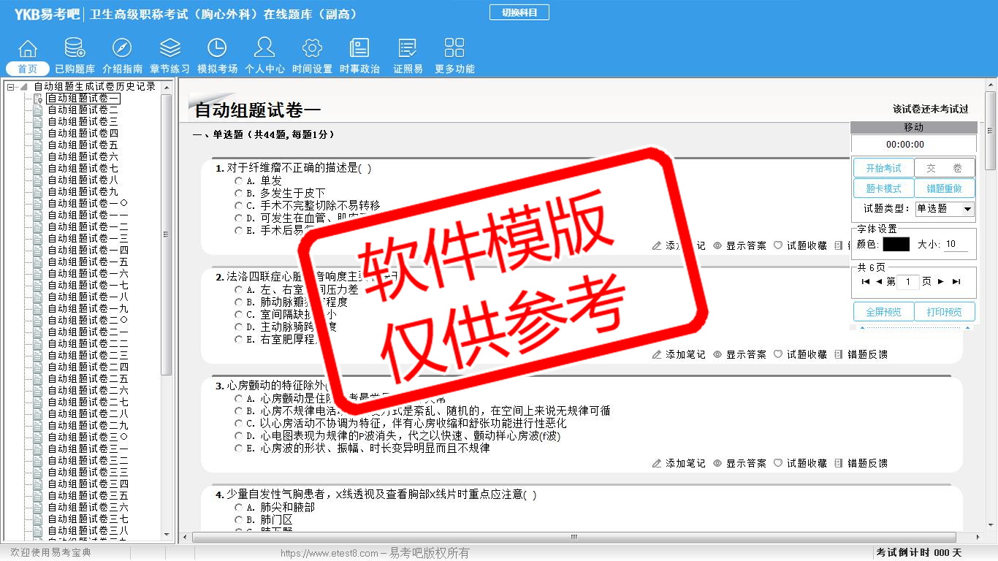This screenshot has height=561, width=998.
Task: Collapse the 自动组题生成试卷历史记录 tree root
Action: pyautogui.click(x=11, y=87)
